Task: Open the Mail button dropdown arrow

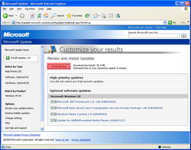Action: pyautogui.click(x=99, y=16)
